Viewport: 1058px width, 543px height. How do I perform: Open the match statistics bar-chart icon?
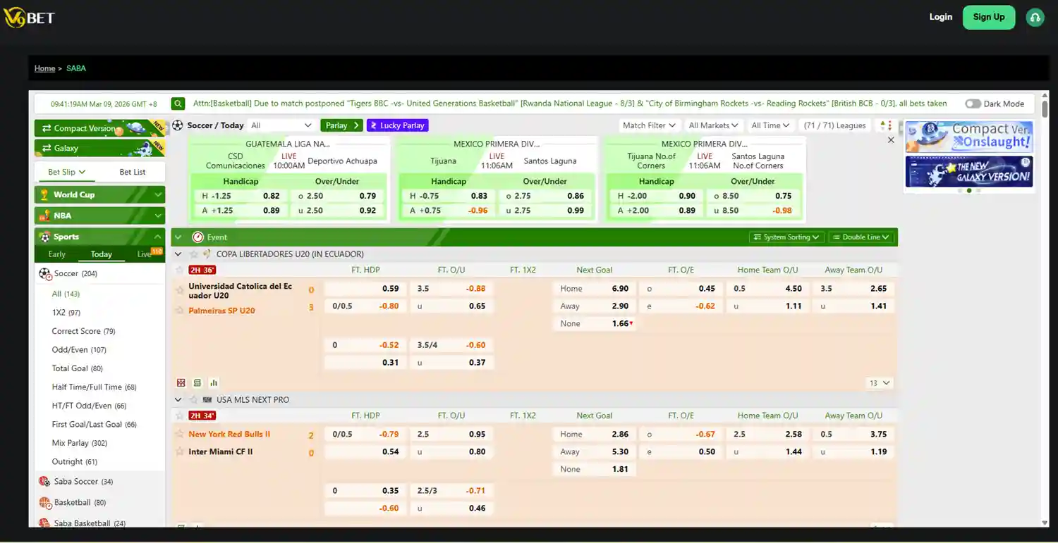214,382
